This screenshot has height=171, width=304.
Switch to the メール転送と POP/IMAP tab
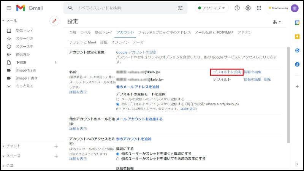[x=214, y=32]
